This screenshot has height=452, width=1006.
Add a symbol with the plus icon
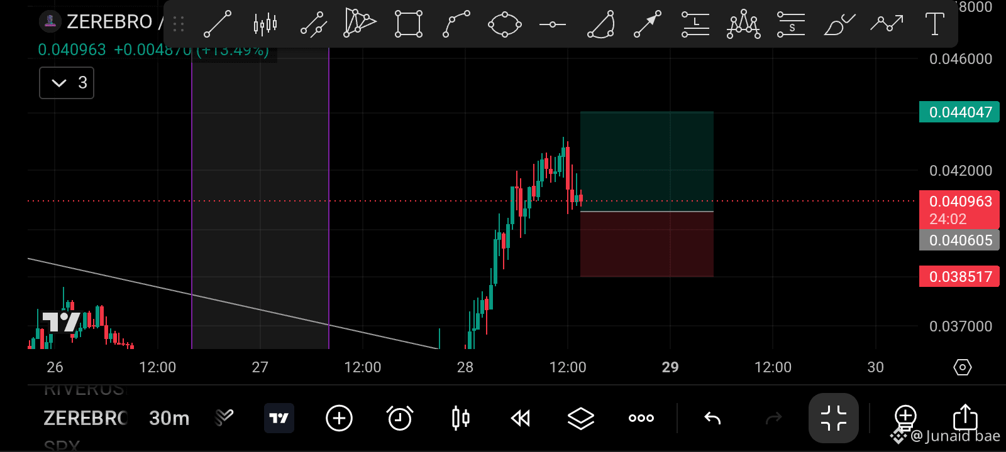coord(339,418)
